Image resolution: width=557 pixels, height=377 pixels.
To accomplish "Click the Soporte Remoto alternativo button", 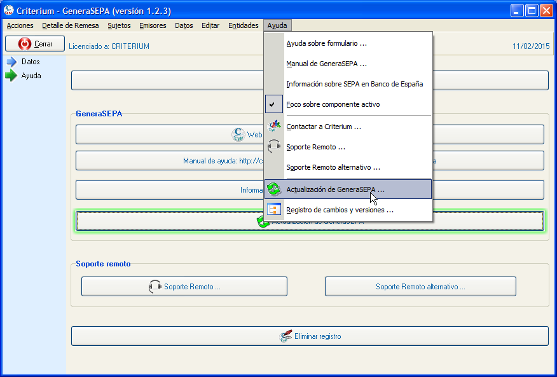I will [420, 286].
